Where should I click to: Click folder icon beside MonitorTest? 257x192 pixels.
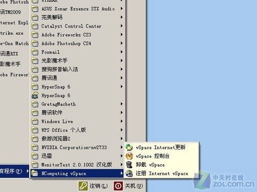(x=35, y=165)
